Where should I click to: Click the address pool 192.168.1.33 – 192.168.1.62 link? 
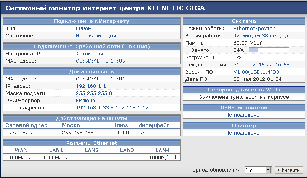112,108
